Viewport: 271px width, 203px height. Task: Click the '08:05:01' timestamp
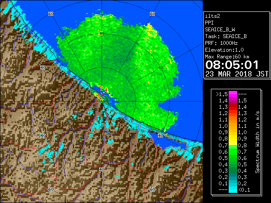coord(232,65)
